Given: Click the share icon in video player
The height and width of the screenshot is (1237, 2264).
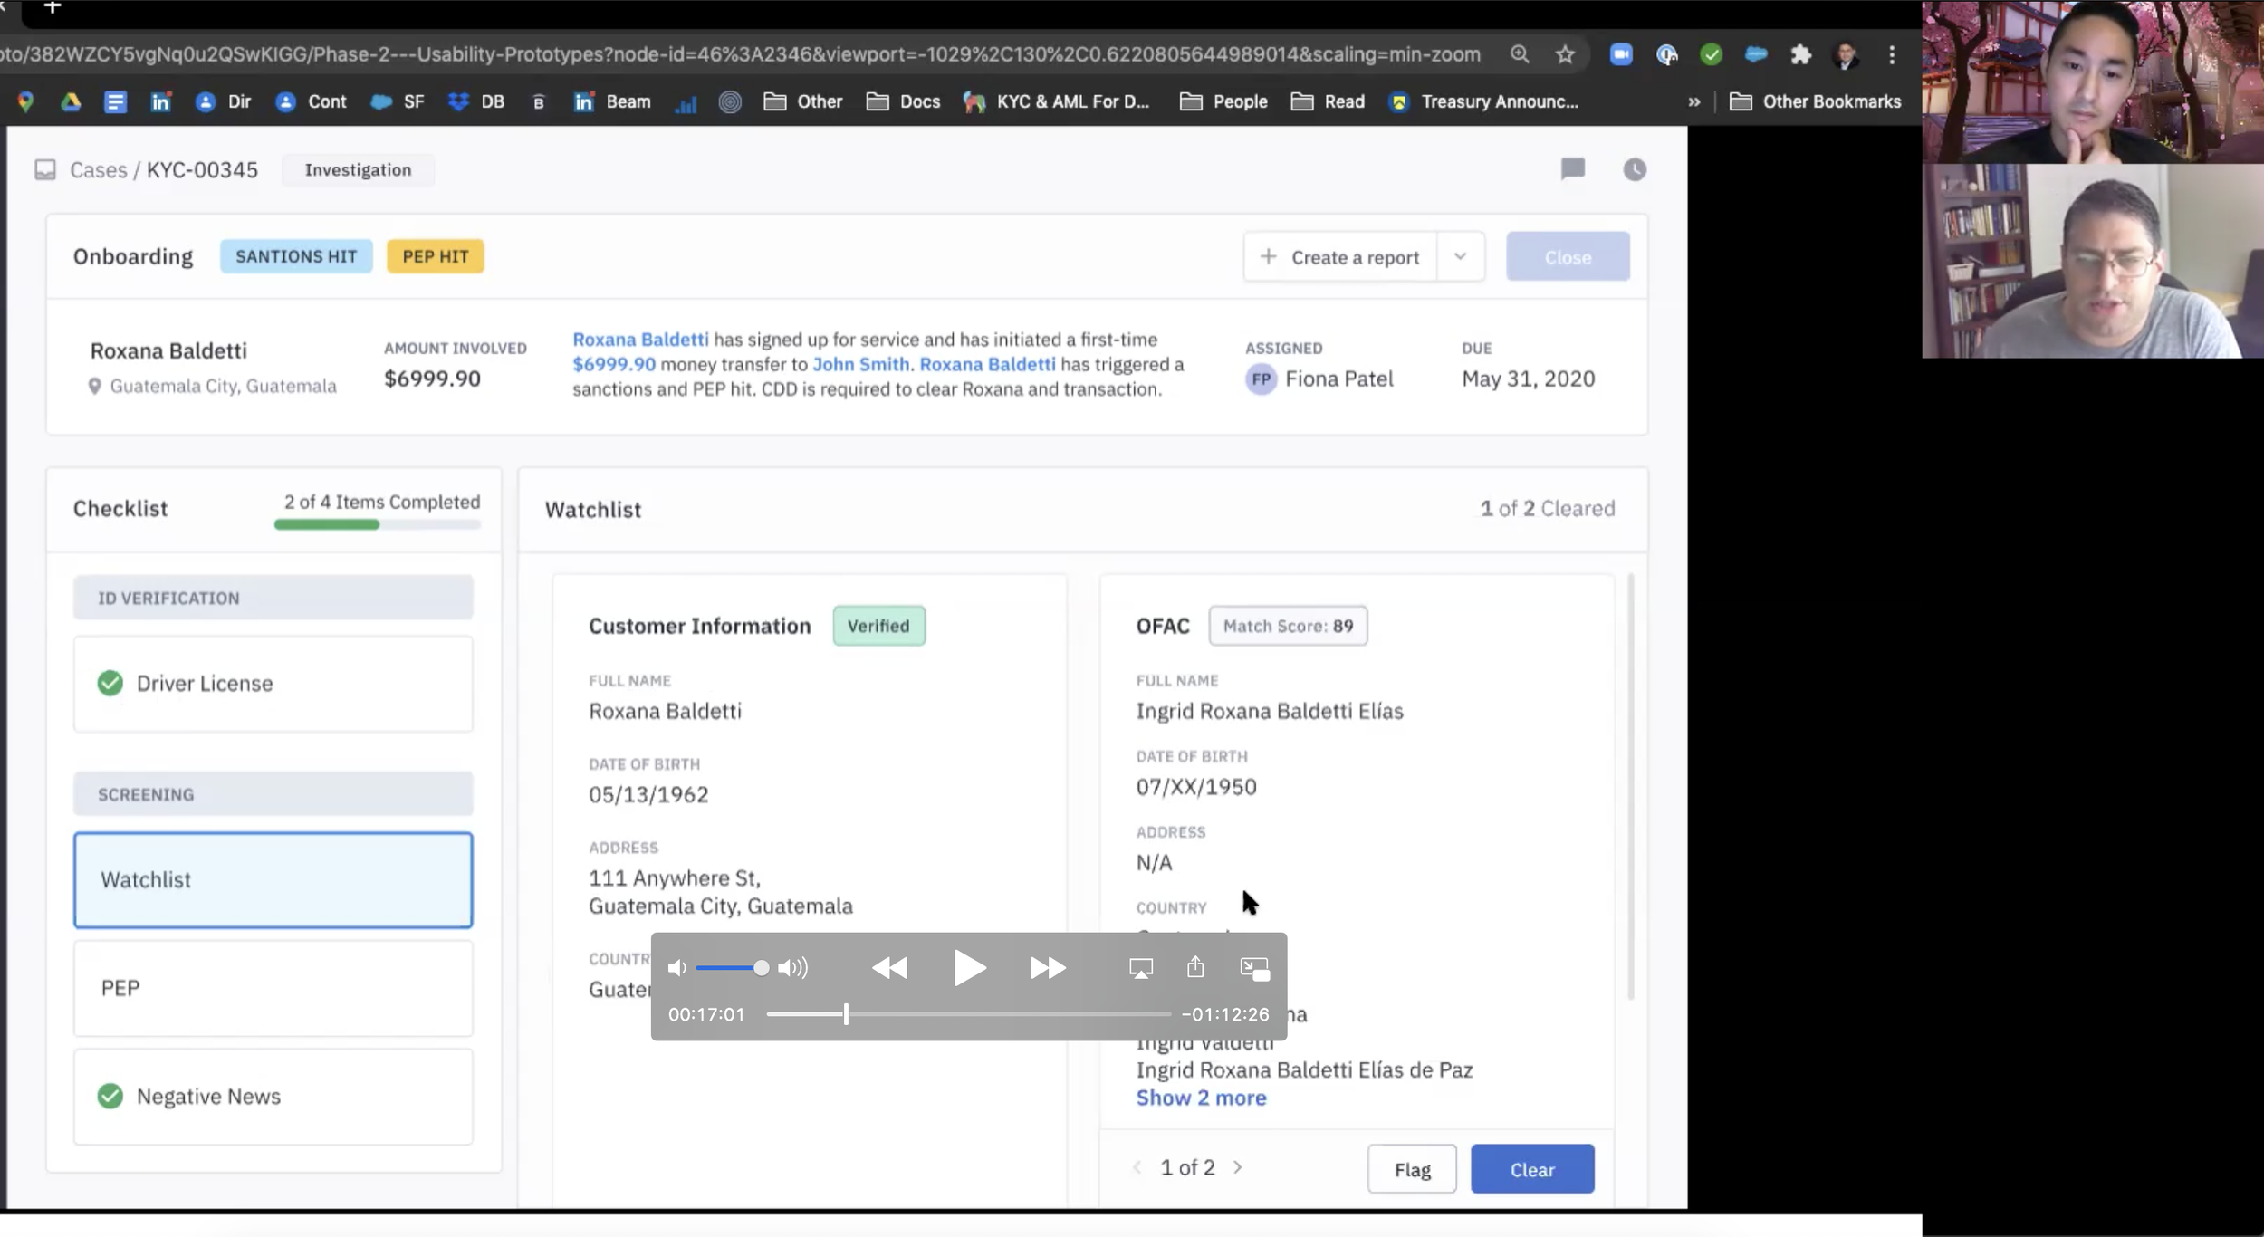Looking at the screenshot, I should pos(1195,967).
